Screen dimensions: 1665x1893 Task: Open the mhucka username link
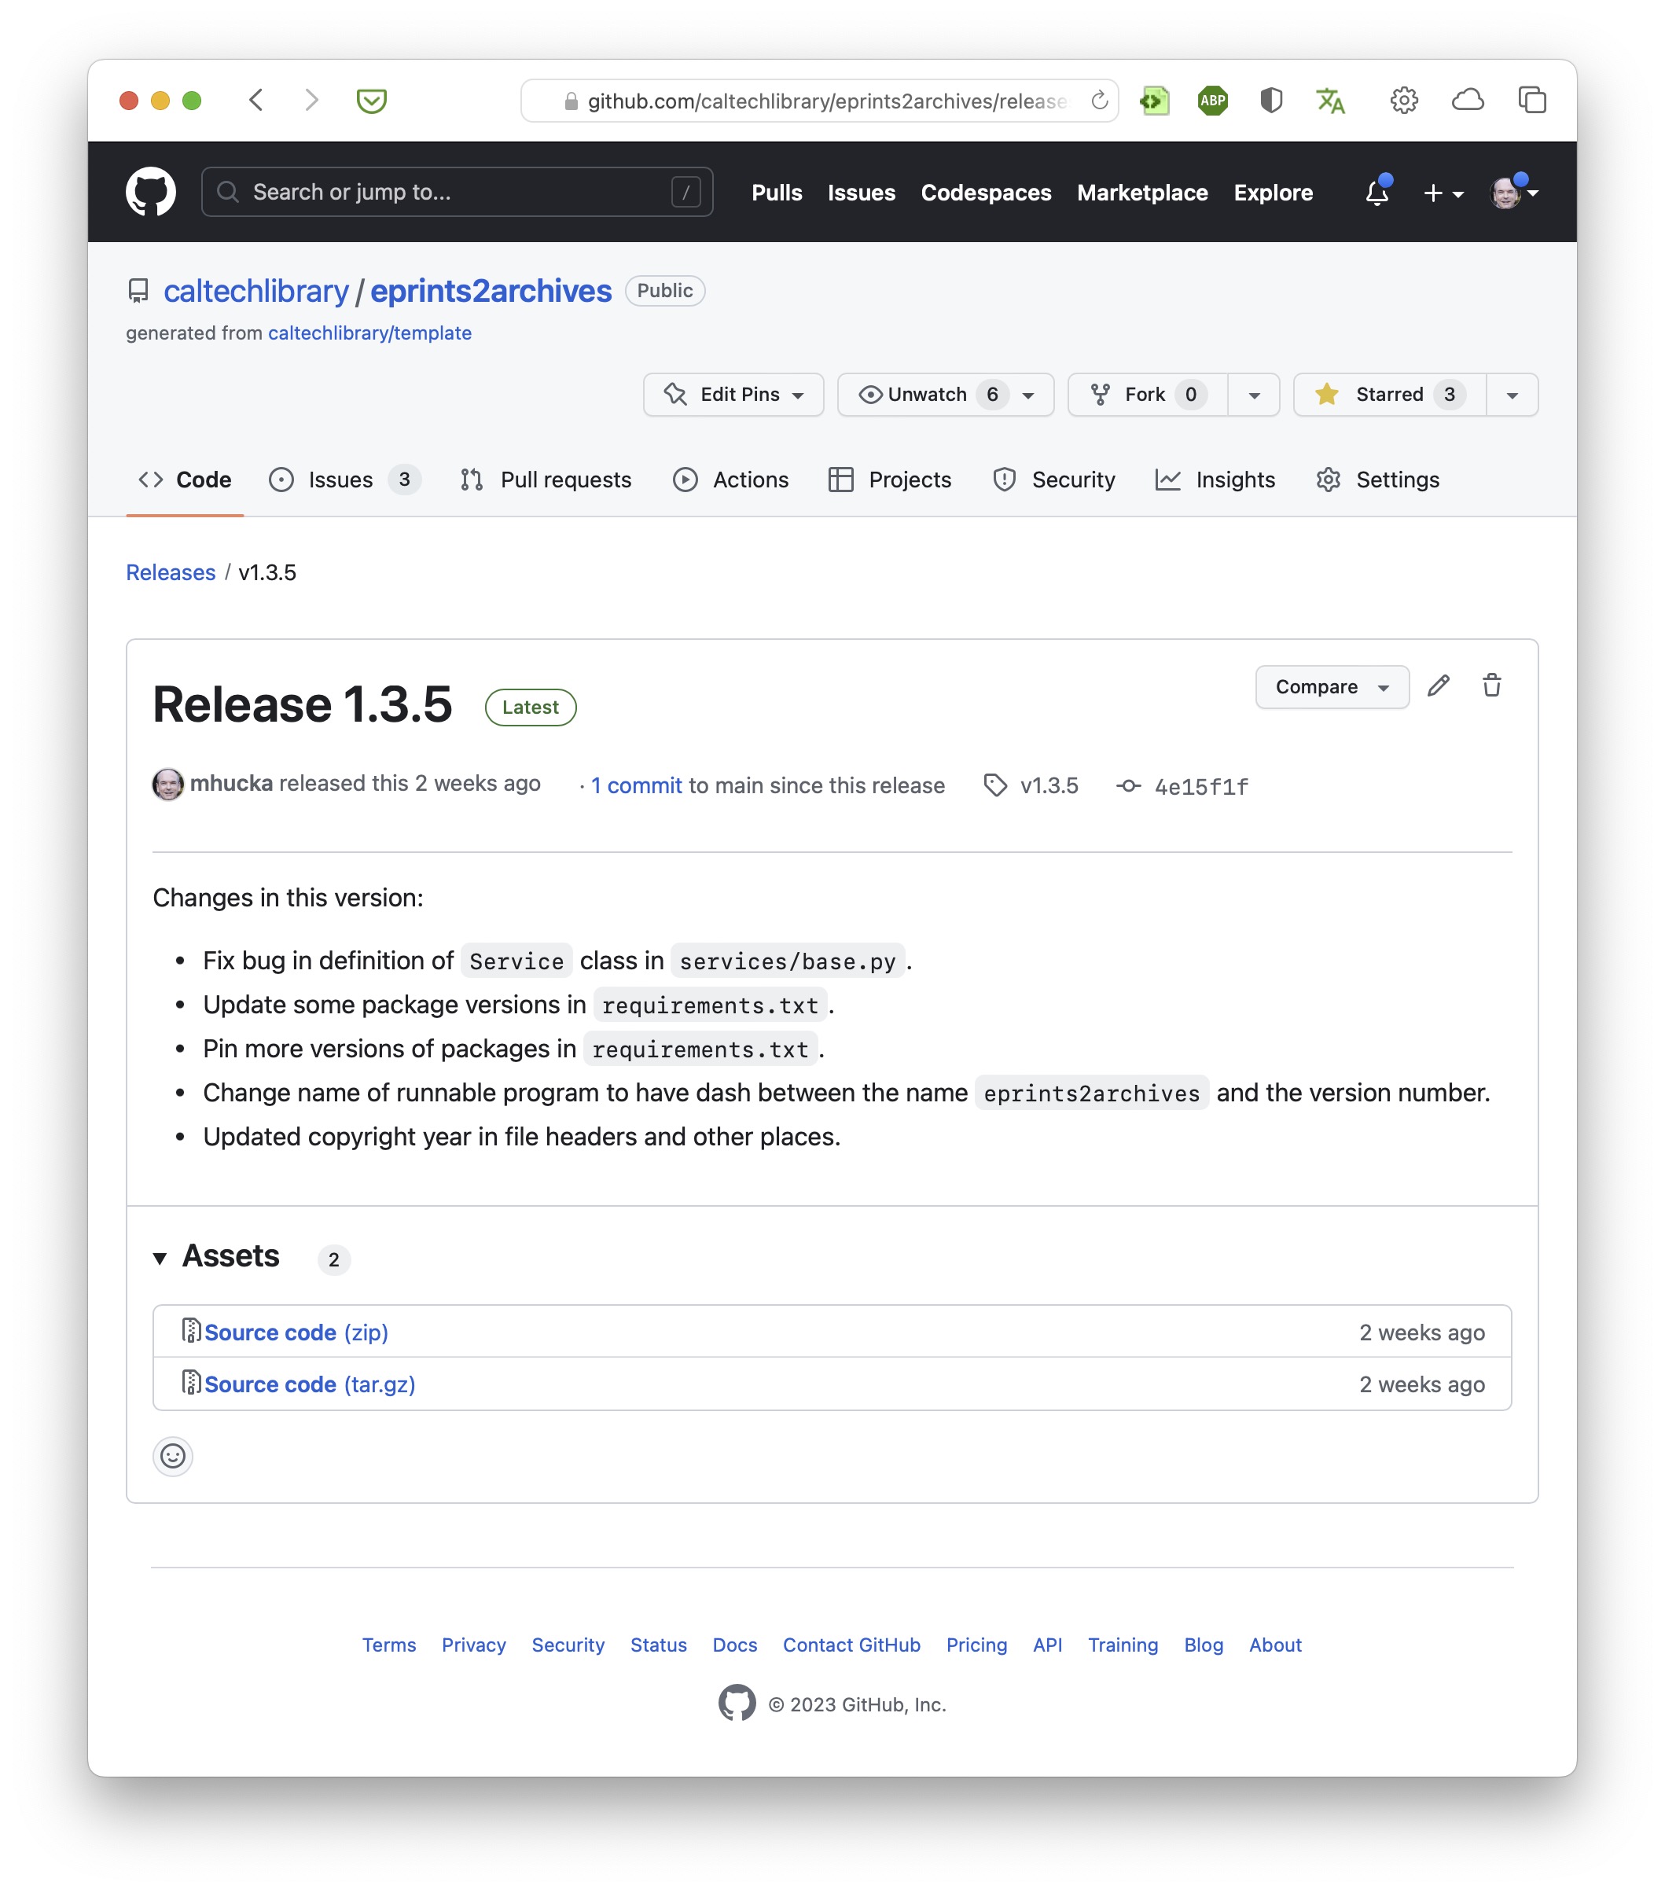230,784
